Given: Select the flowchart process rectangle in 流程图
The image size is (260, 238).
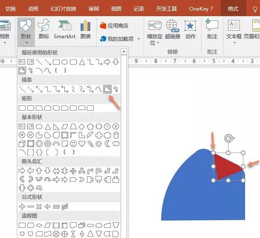Looking at the screenshot, I should point(22,225).
